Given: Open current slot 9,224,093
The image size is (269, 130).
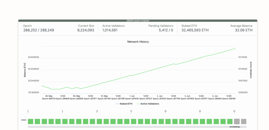Looking at the screenshot, I should pyautogui.click(x=85, y=30).
